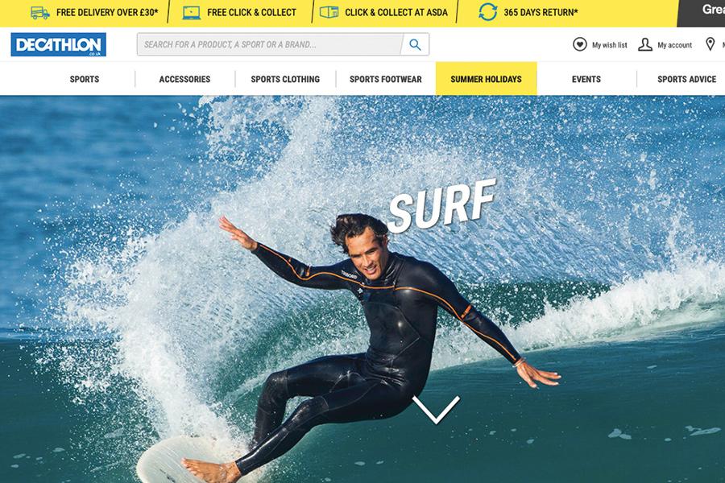Open the Sports Clothing menu
Viewport: 725px width, 483px height.
coord(285,79)
